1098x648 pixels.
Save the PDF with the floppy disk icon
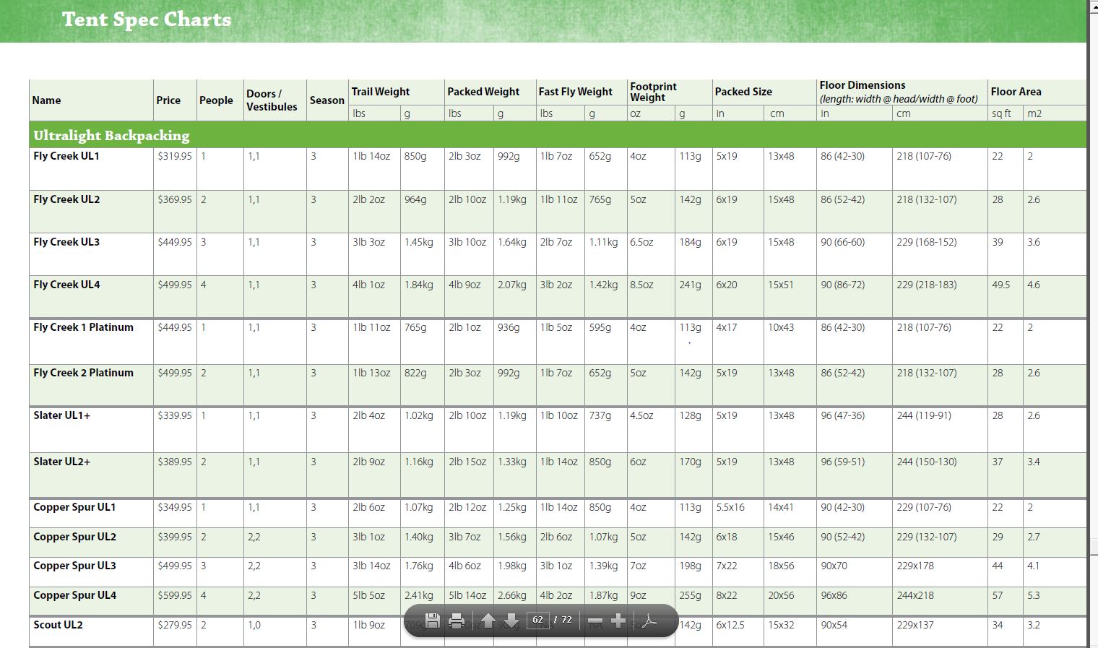[x=433, y=621]
